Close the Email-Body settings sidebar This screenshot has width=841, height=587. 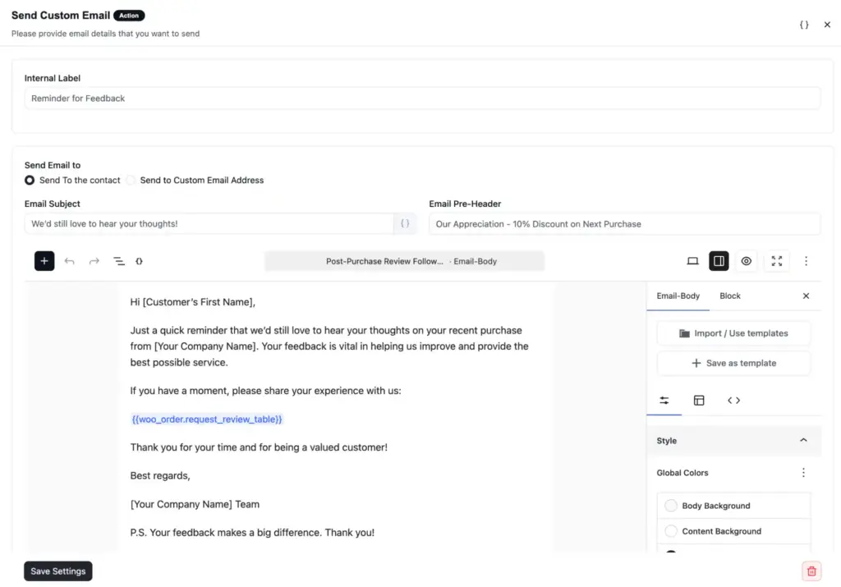[806, 296]
